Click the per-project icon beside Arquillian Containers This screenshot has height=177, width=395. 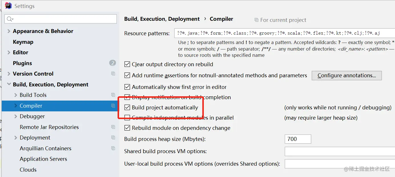click(x=113, y=148)
